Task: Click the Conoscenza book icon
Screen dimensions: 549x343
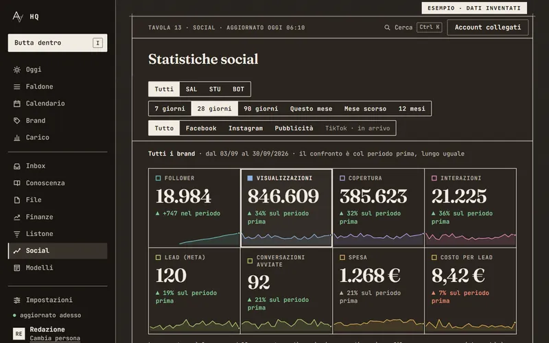Action: (x=16, y=183)
